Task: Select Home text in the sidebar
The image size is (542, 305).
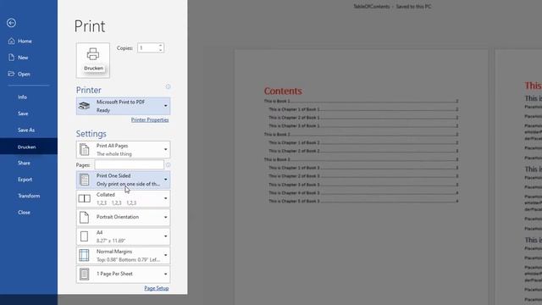Action: (x=25, y=42)
